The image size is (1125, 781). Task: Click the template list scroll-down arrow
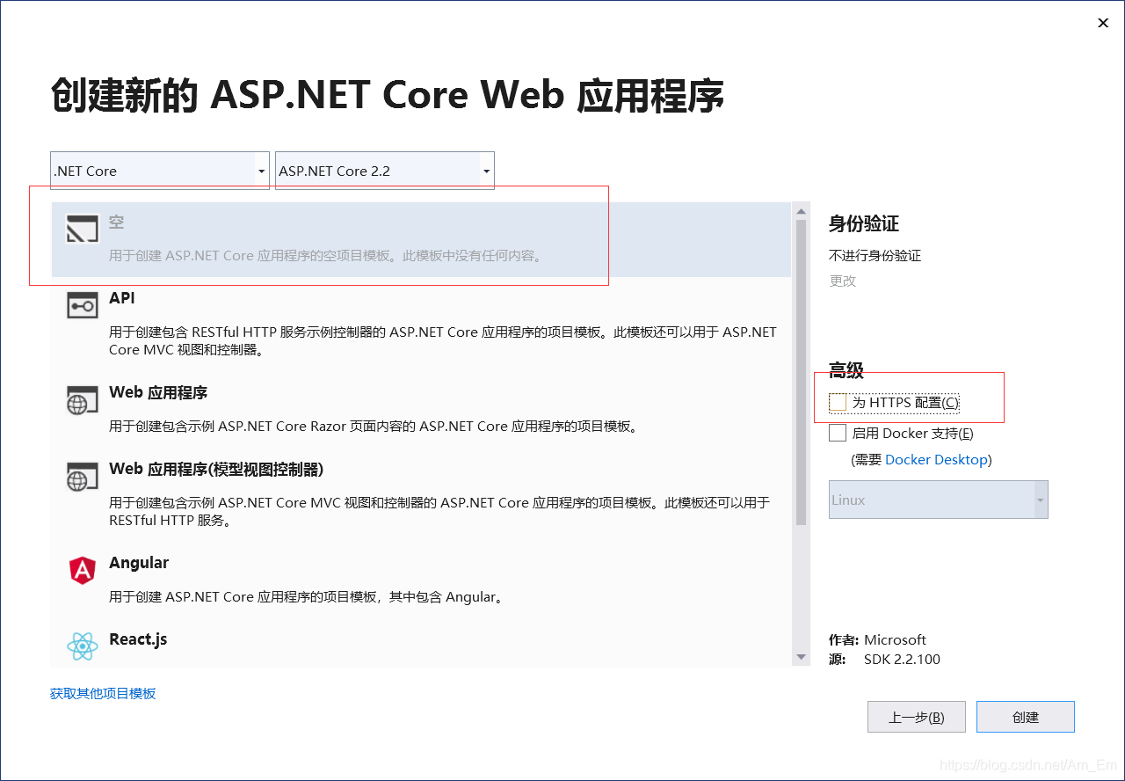point(802,657)
